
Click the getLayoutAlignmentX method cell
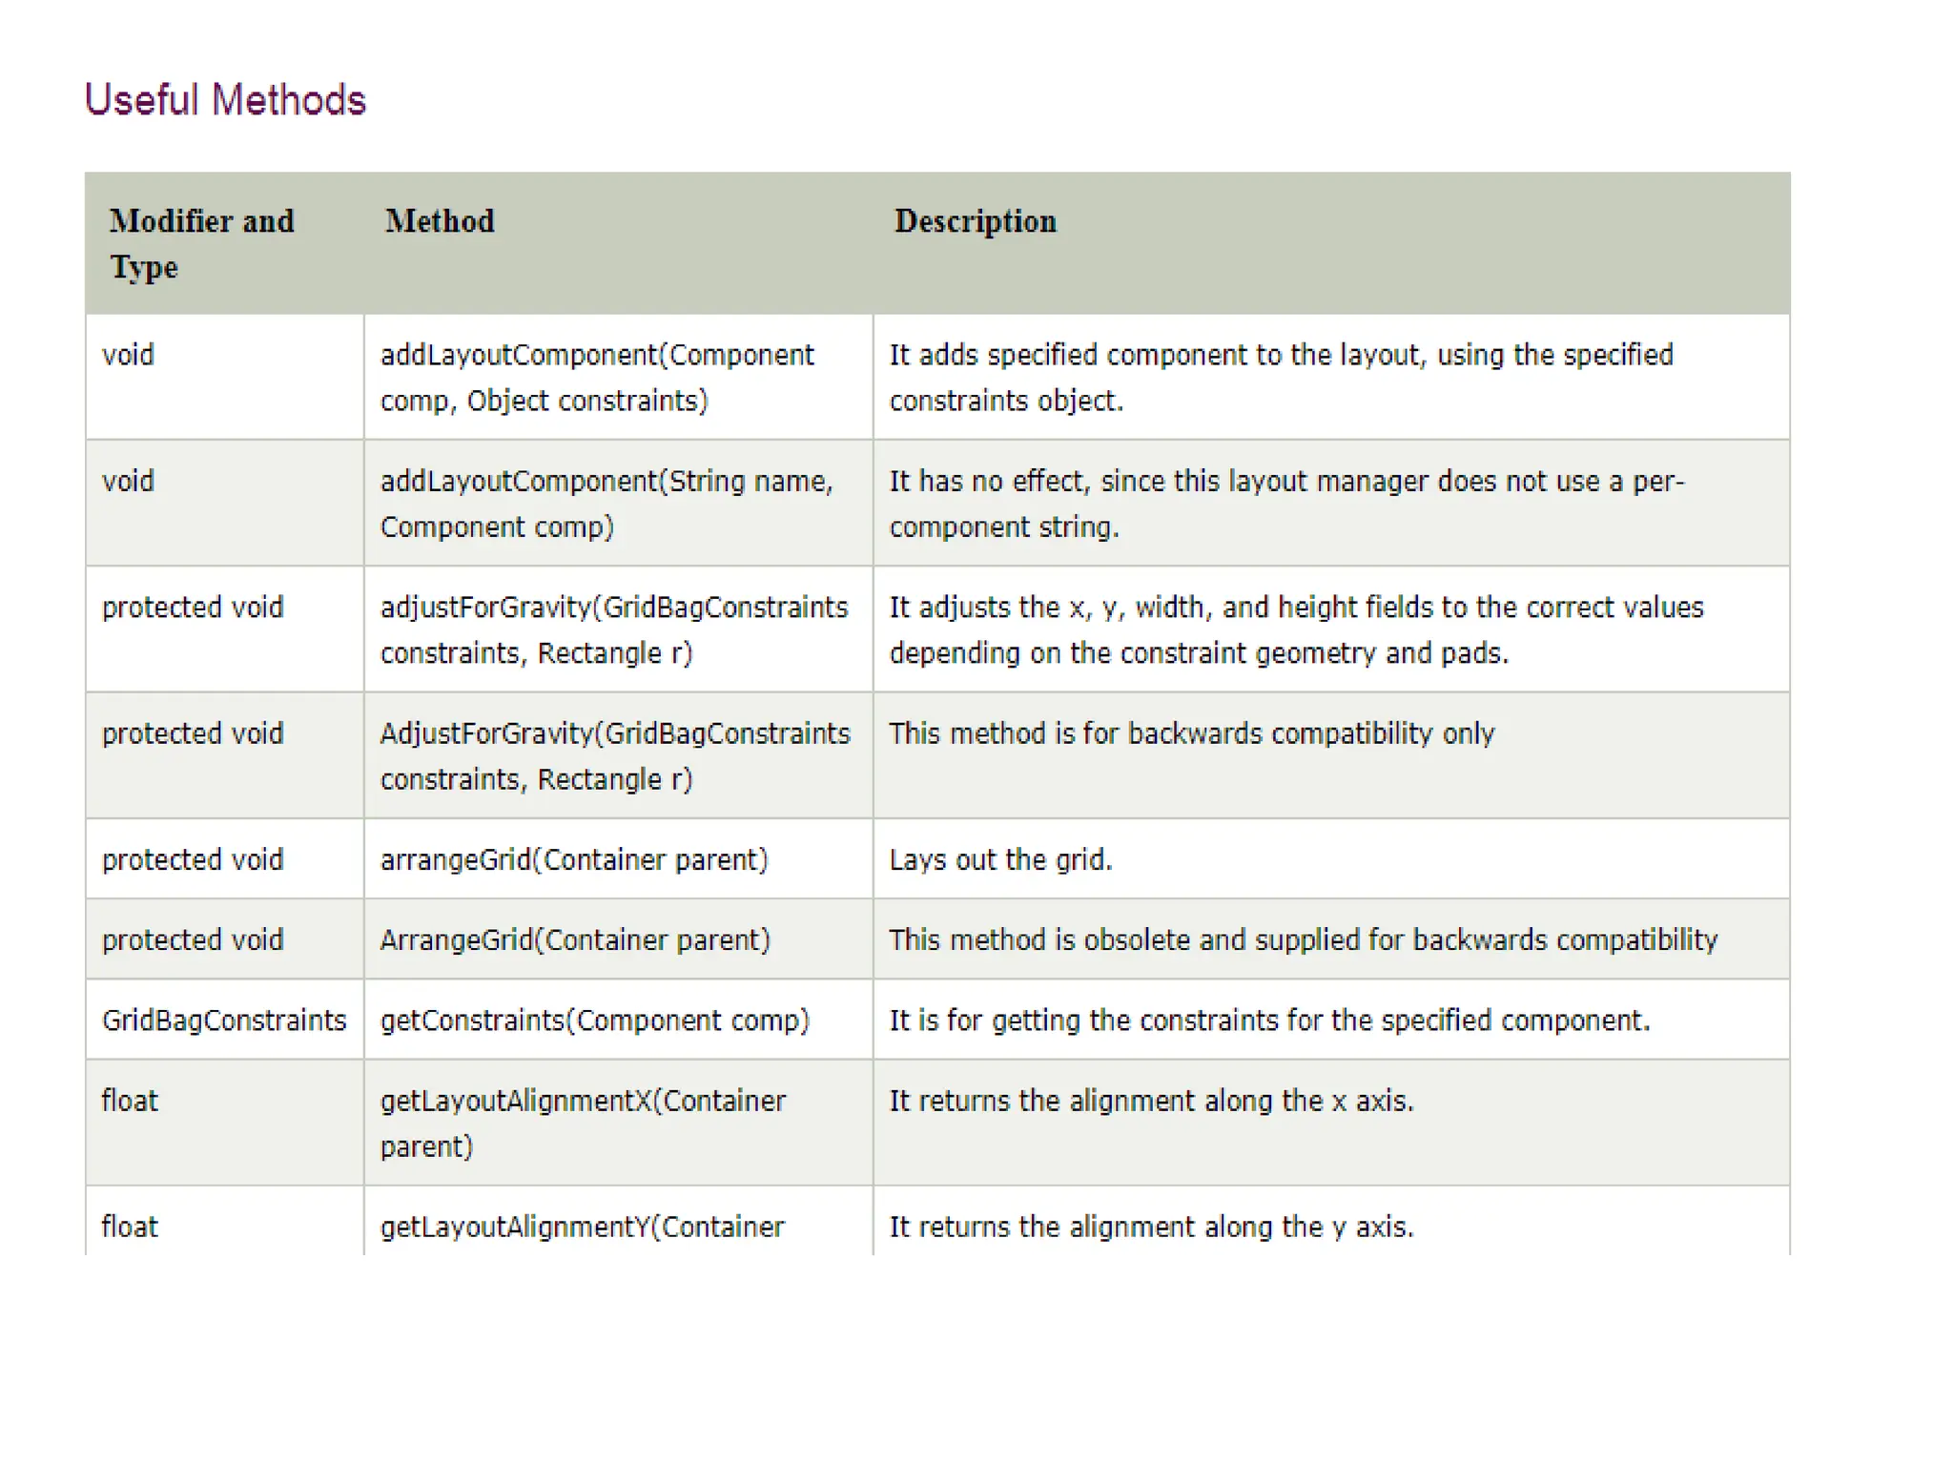tap(583, 1123)
